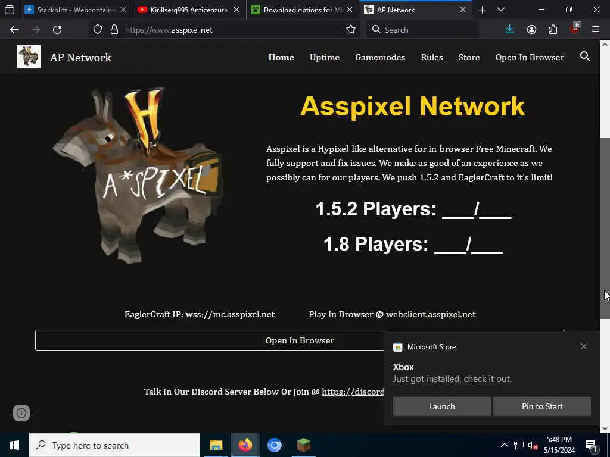Image resolution: width=610 pixels, height=457 pixels.
Task: Click the Microsoft Store notification icon
Action: (397, 347)
